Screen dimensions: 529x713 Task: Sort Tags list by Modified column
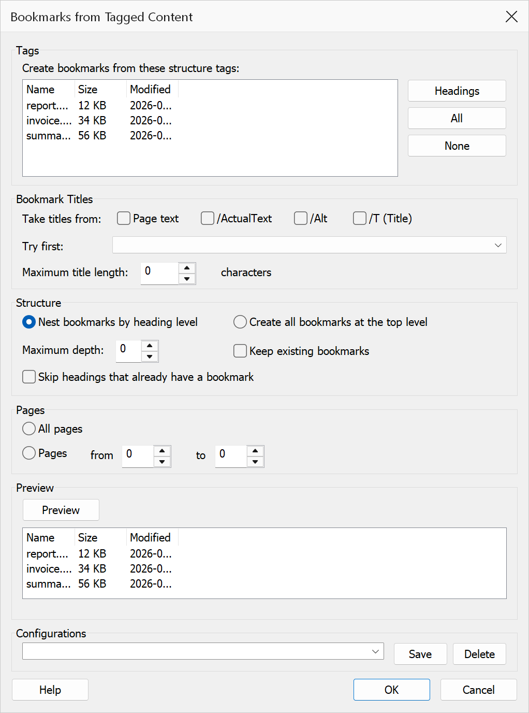(152, 89)
